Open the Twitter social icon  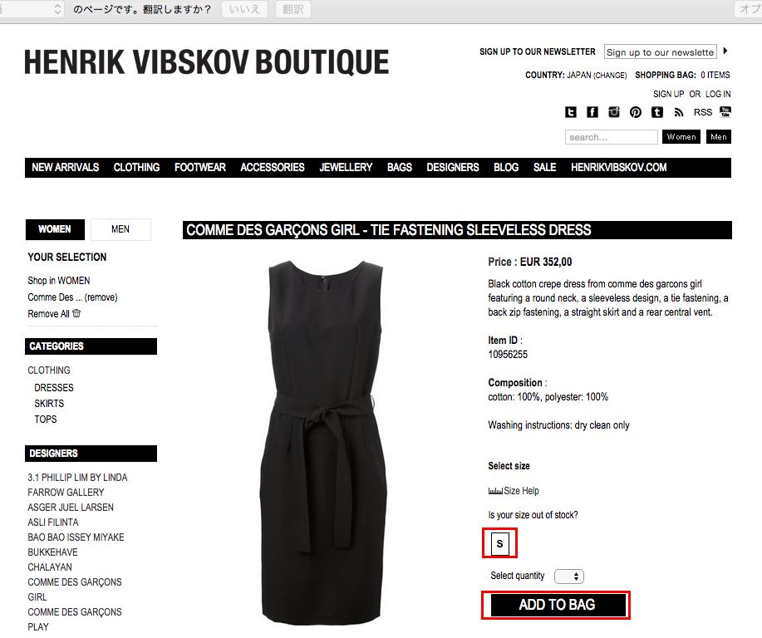pyautogui.click(x=571, y=112)
